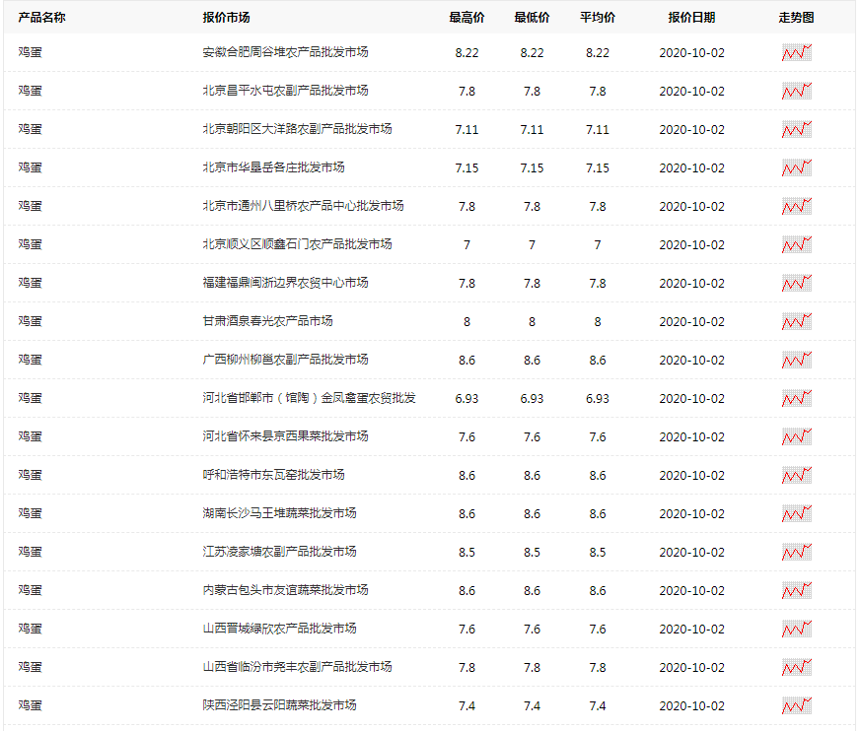Viewport: 860px width, 731px height.
Task: Open 北京顺义区顺鑫石门农产品批发市场 entry
Action: pos(296,244)
